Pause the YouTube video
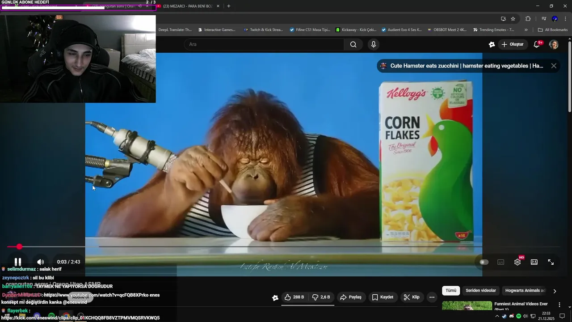Viewport: 572px width, 322px height. pyautogui.click(x=18, y=262)
